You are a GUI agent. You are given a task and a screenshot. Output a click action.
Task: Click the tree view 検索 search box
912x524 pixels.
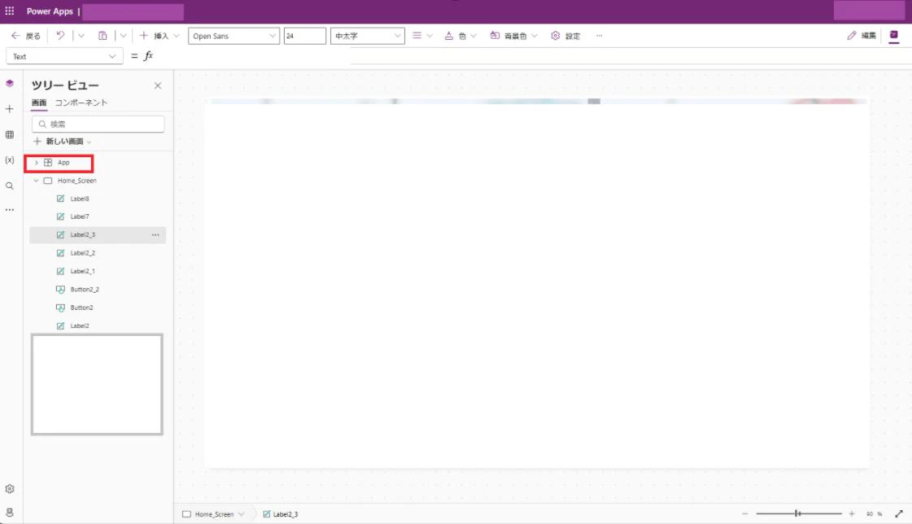(98, 124)
